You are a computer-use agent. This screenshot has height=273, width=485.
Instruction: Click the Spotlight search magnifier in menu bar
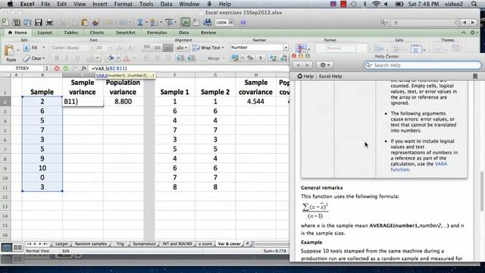(x=474, y=4)
